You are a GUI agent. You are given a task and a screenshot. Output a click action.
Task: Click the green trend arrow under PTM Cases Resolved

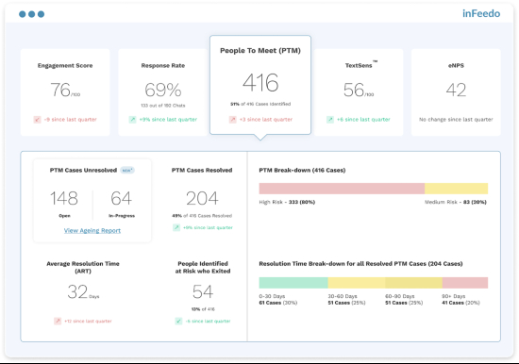click(x=176, y=227)
